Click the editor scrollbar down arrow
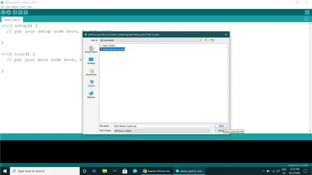Image resolution: width=312 pixels, height=175 pixels. (310, 131)
